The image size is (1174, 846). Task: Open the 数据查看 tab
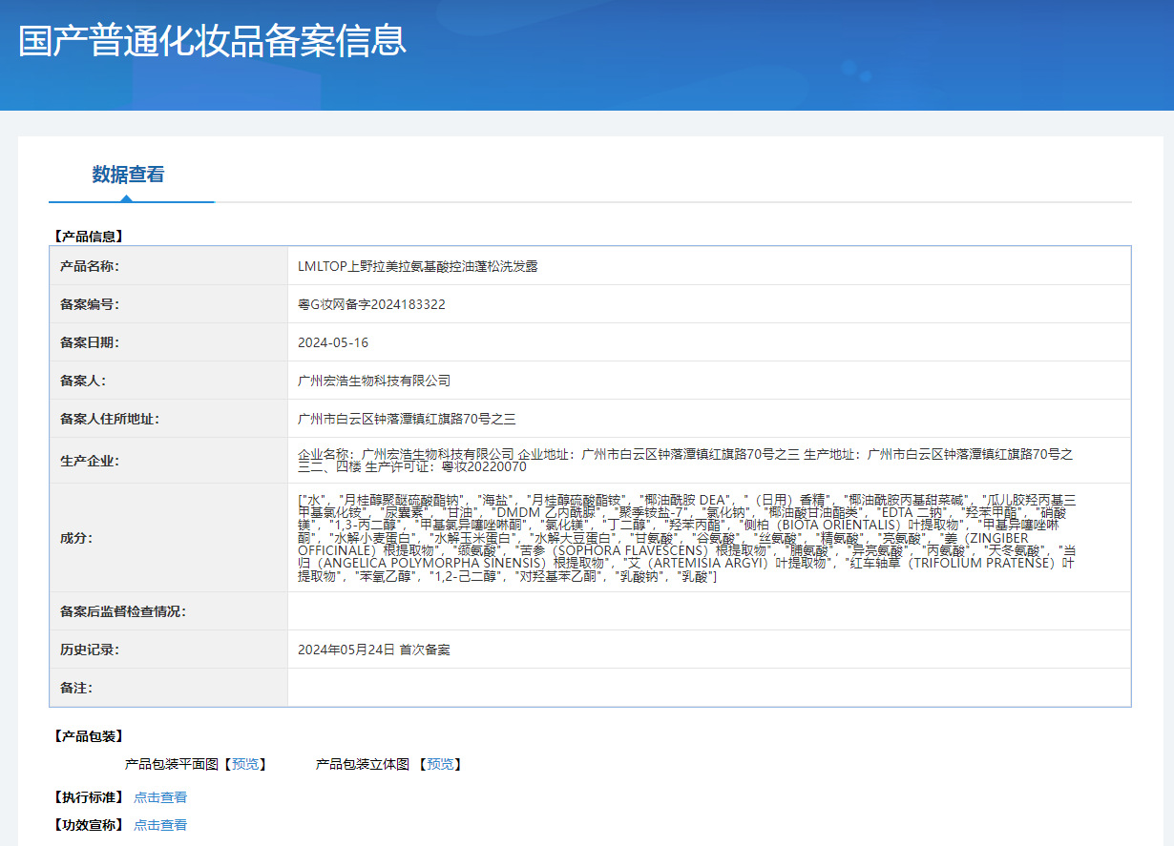[x=128, y=175]
